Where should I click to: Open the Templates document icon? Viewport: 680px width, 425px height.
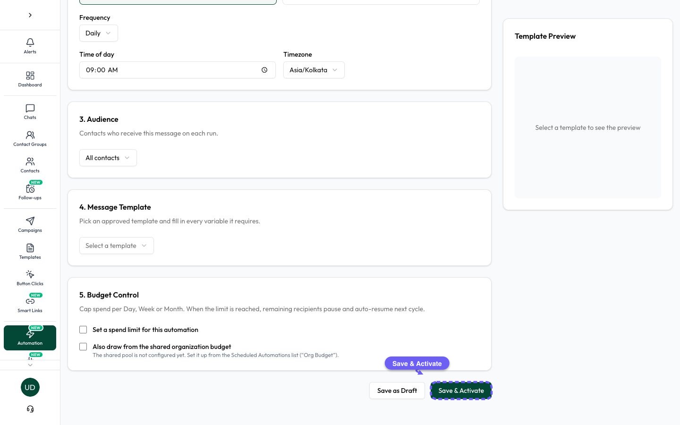coord(30,248)
